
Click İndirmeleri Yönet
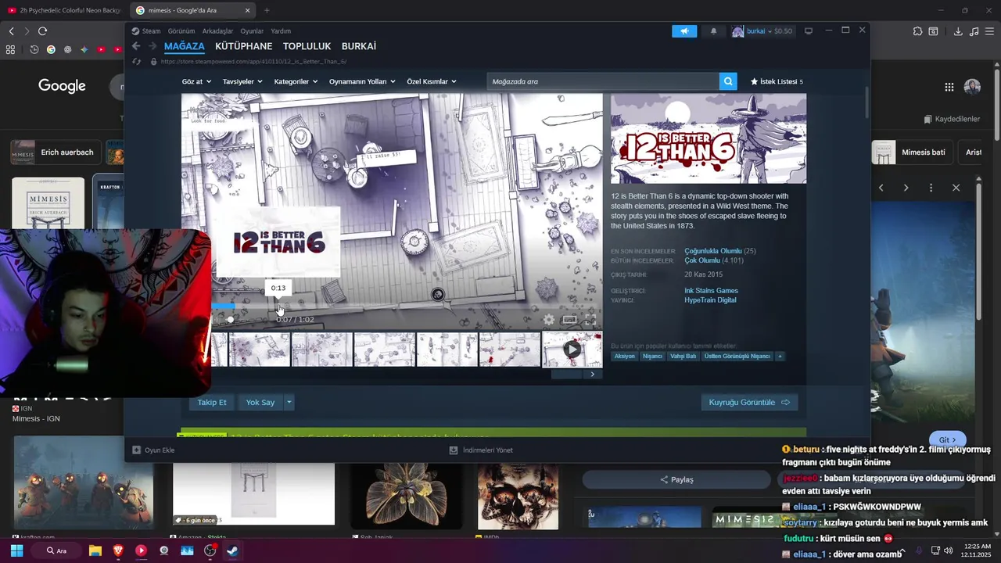pyautogui.click(x=482, y=450)
